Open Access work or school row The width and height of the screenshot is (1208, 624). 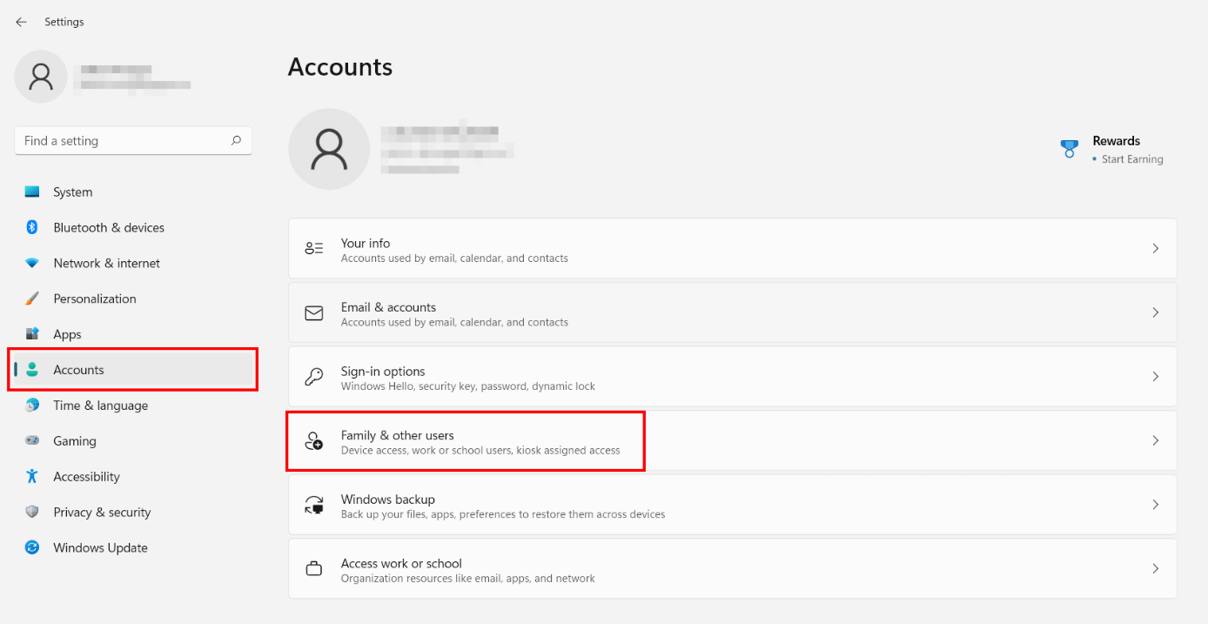point(732,568)
